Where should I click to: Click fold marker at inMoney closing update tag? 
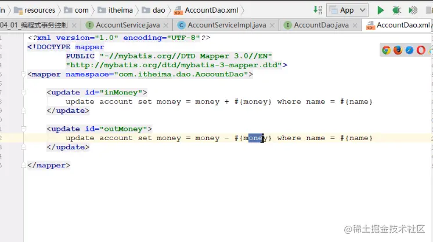[x=23, y=111]
